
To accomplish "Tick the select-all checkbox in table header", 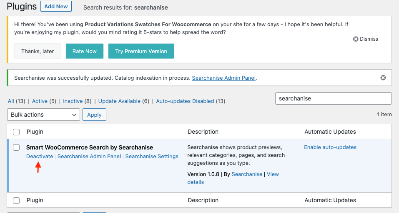I will tap(16, 132).
